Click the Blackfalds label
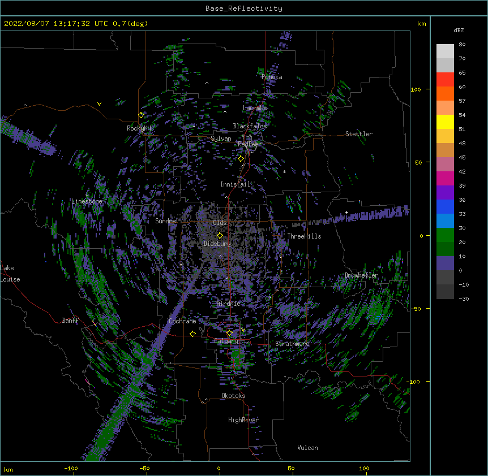The height and width of the screenshot is (476, 488). pyautogui.click(x=250, y=126)
